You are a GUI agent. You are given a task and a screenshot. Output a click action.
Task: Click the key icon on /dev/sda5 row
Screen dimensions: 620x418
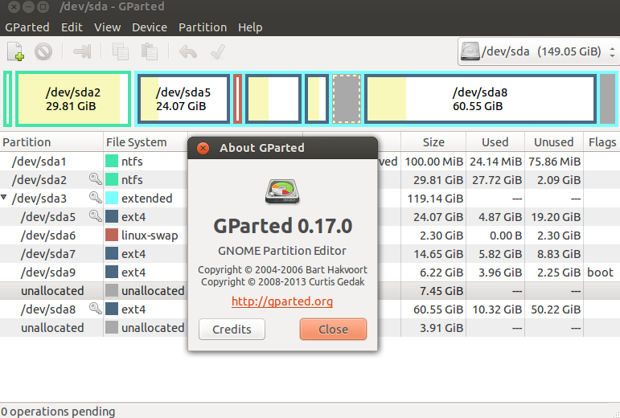click(96, 216)
